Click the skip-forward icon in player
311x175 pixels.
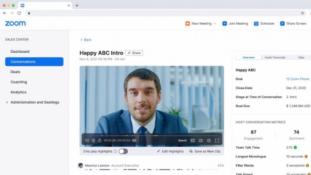tap(100, 140)
